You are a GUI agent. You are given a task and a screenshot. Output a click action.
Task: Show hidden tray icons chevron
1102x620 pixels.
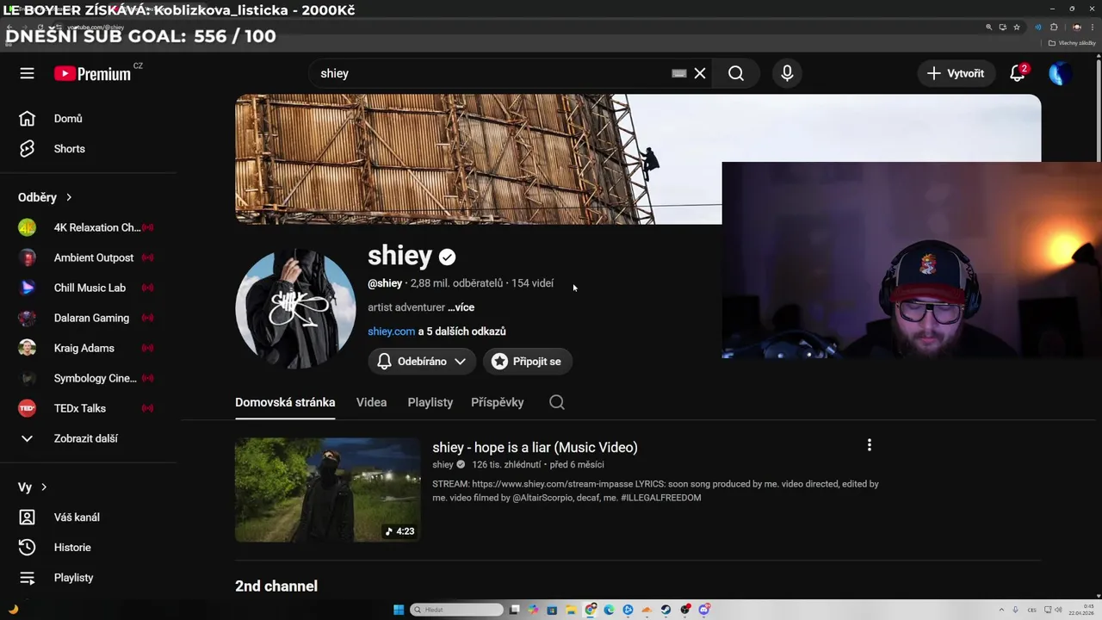(1001, 610)
